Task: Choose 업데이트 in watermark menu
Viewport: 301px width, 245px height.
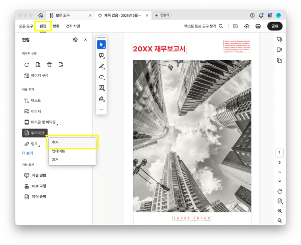Action: tap(72, 151)
